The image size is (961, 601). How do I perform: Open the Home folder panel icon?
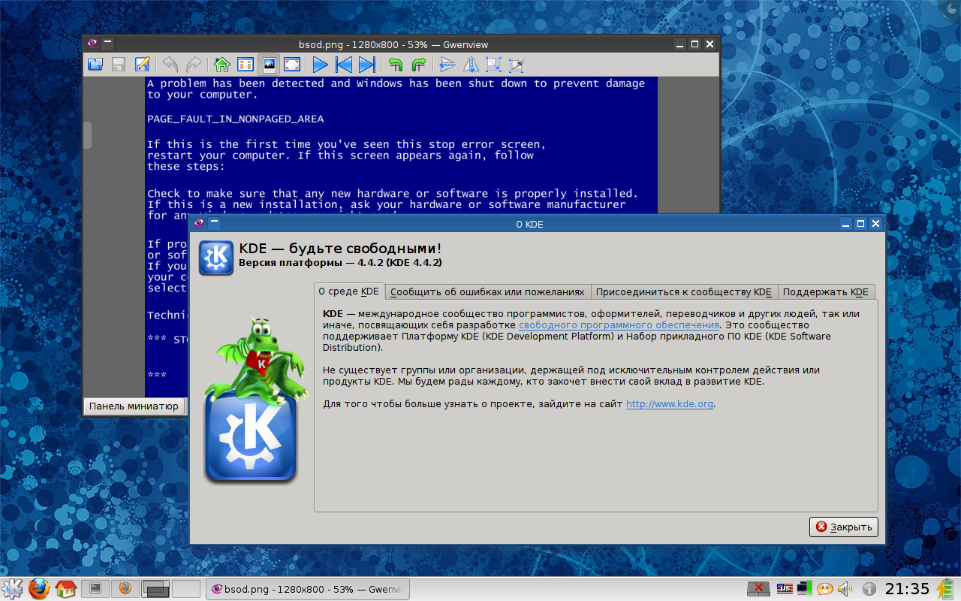66,588
